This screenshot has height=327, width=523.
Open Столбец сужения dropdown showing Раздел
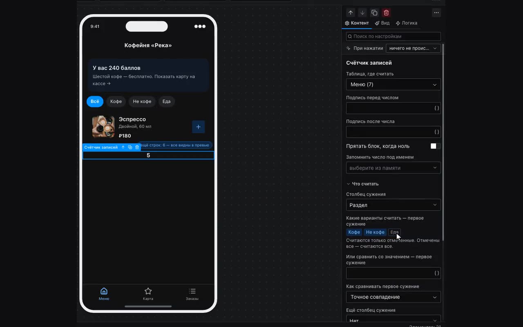click(393, 205)
